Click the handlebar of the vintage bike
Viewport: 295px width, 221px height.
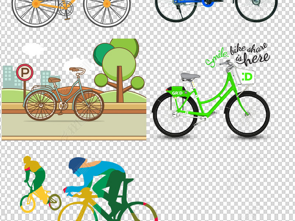78,70
